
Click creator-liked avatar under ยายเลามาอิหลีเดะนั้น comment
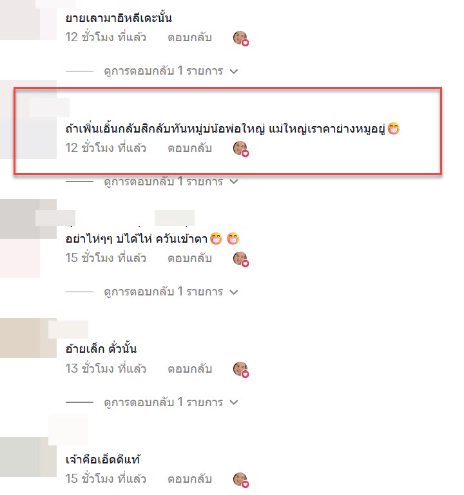coord(241,38)
